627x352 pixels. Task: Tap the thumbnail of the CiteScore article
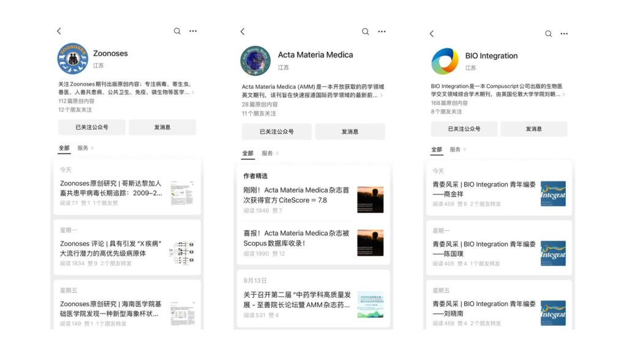[370, 200]
